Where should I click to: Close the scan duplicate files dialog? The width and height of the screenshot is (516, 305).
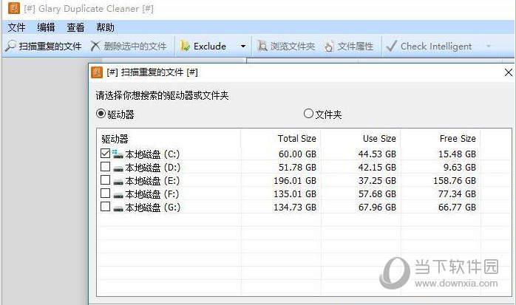[509, 72]
